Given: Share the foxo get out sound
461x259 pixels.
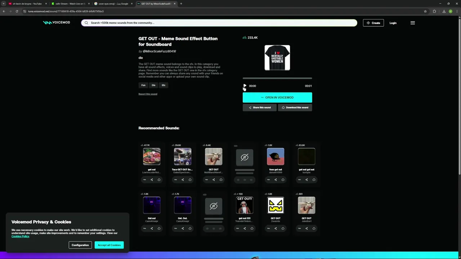Looking at the screenshot, I should coord(276,180).
